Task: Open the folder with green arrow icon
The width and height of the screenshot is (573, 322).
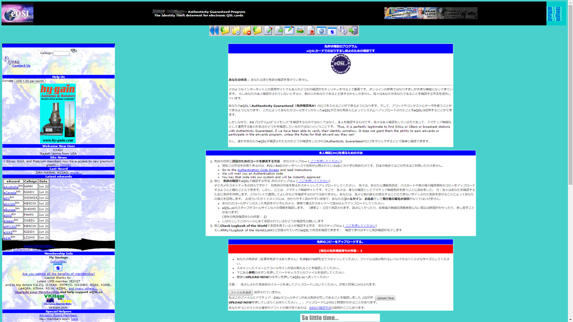Action: pos(225,30)
